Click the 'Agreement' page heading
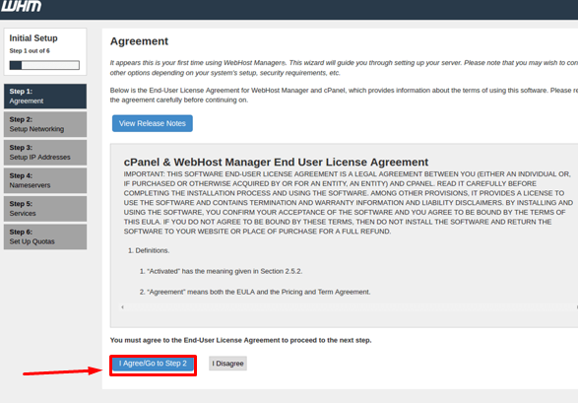578x403 pixels. pos(140,41)
